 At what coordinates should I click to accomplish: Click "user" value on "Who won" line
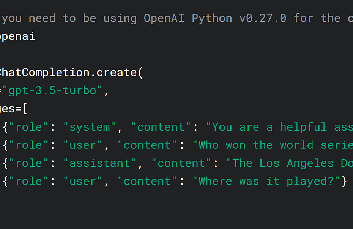pyautogui.click(x=83, y=145)
